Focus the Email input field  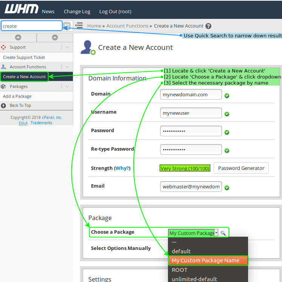191,186
